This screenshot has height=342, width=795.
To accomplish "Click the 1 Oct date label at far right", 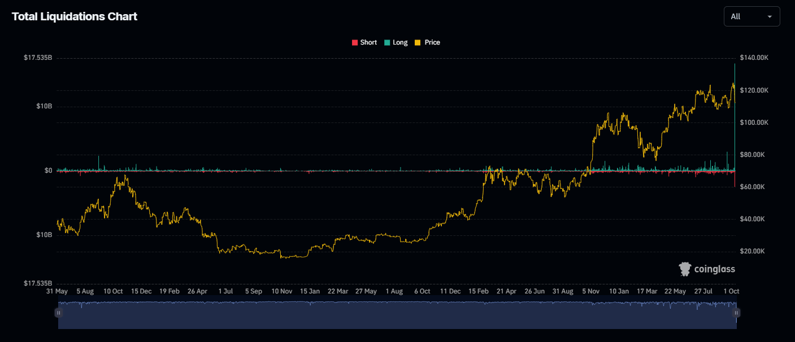I will 732,291.
